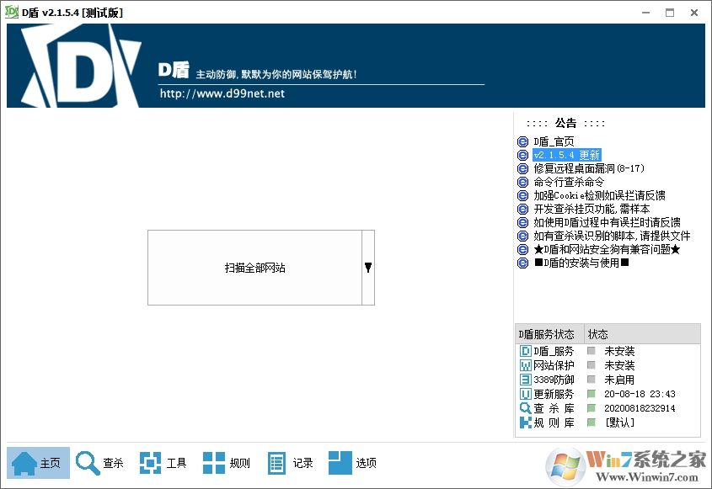This screenshot has height=489, width=712.
Task: Open the D盾_官页 announcement link
Action: (x=555, y=141)
